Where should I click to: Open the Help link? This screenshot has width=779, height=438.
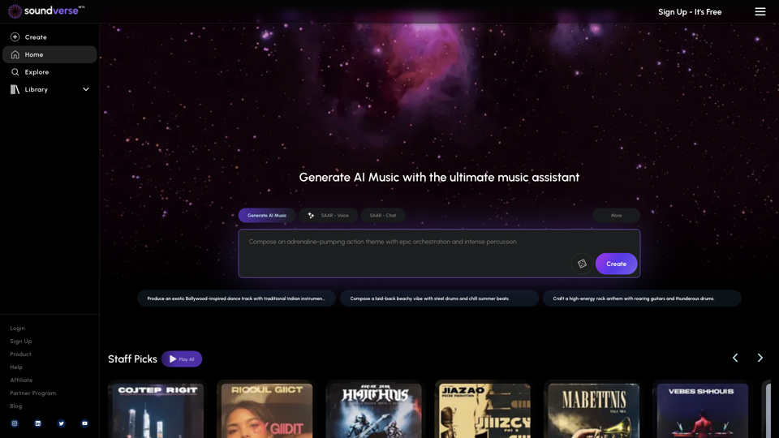tap(16, 367)
